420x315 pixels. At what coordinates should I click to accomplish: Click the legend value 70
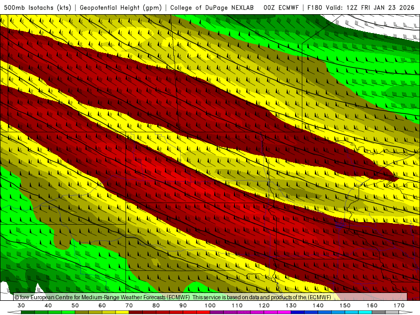click(x=129, y=306)
